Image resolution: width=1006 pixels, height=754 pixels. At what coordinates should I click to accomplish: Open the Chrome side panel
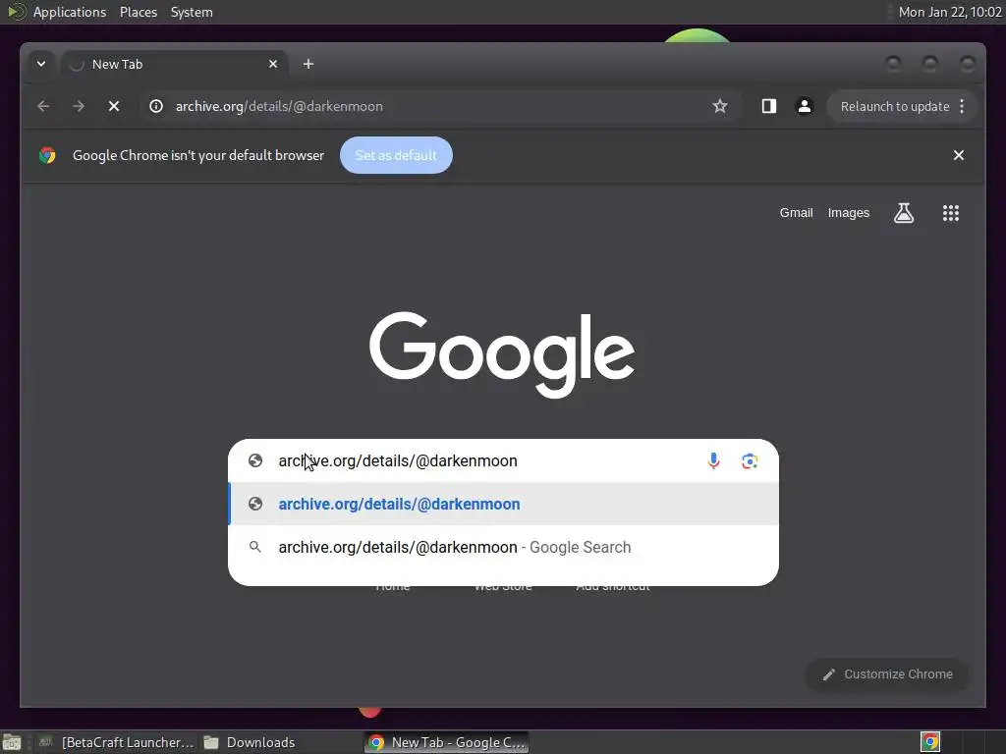click(768, 106)
